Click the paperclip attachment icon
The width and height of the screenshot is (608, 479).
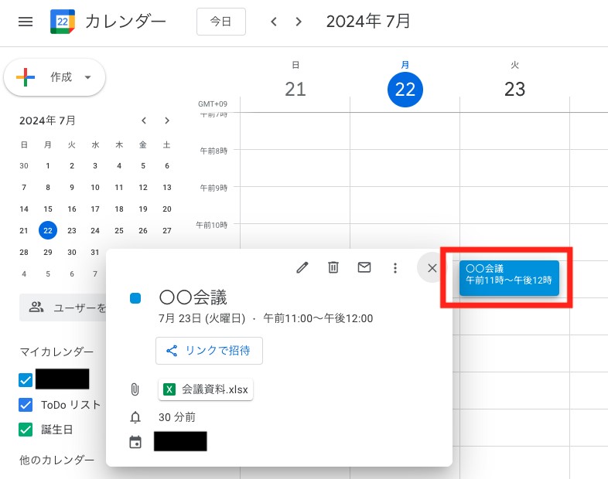tap(135, 389)
